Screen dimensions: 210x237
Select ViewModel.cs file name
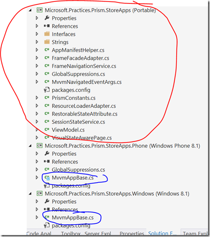tap(68, 130)
